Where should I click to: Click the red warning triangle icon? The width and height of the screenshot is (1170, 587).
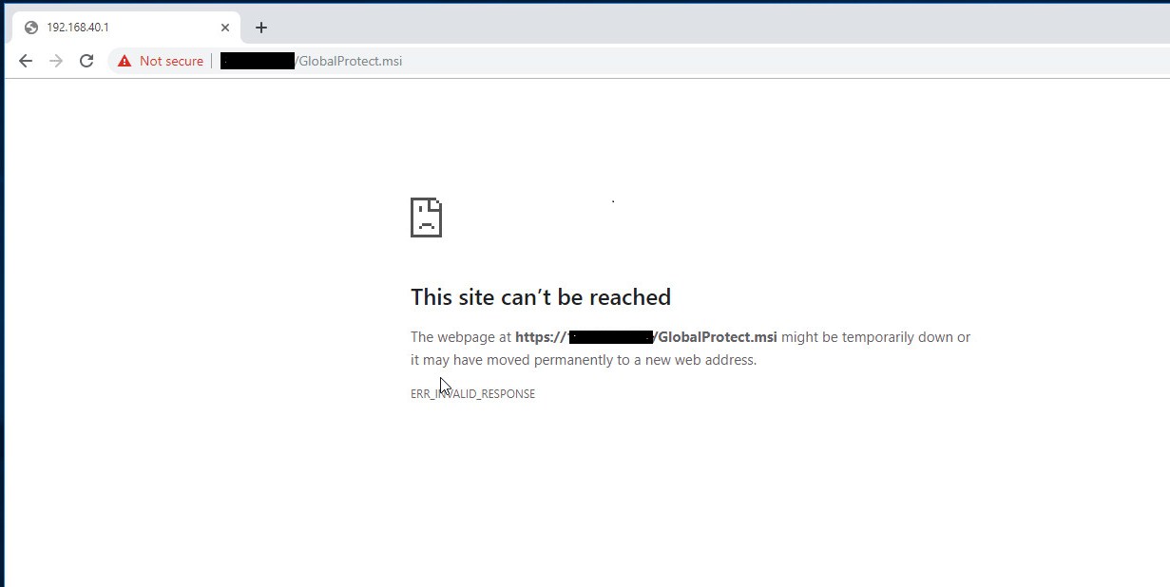pyautogui.click(x=125, y=60)
